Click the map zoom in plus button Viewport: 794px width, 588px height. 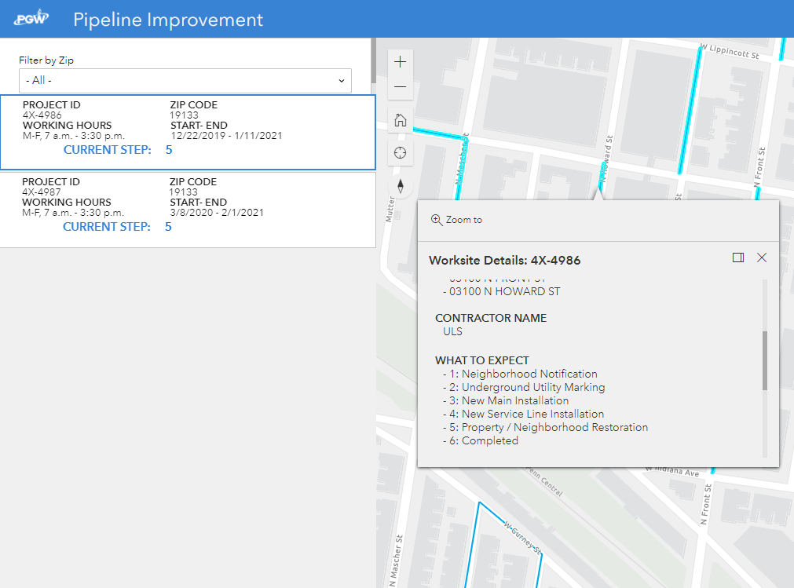click(401, 61)
